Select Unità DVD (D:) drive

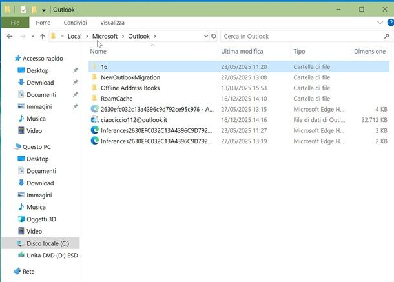53,256
